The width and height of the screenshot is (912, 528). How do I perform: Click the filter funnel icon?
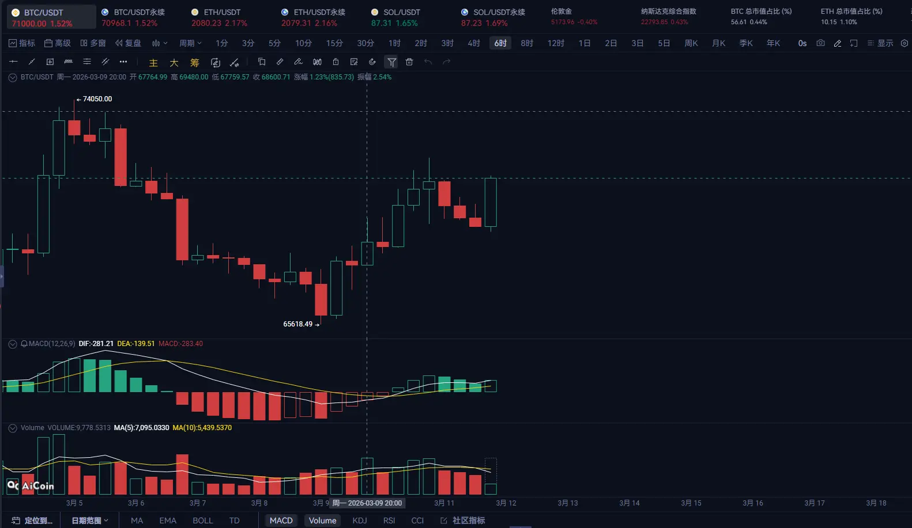tap(391, 62)
